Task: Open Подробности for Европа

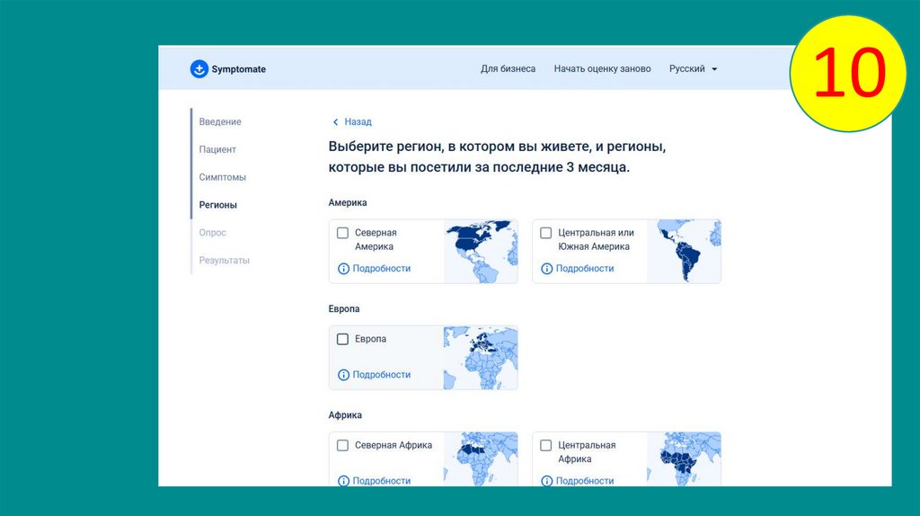Action: 381,375
